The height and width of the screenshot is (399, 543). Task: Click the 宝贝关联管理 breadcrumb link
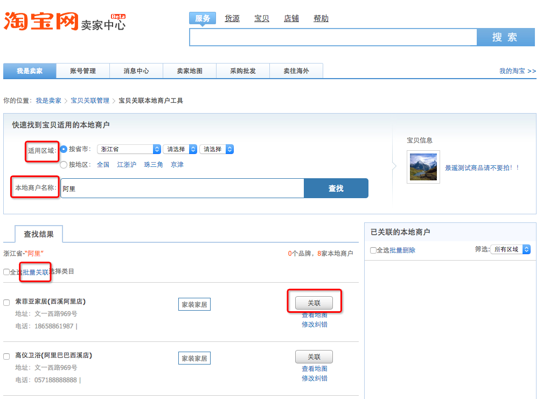tap(90, 101)
